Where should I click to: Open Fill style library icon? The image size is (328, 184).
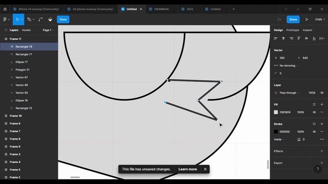point(314,104)
